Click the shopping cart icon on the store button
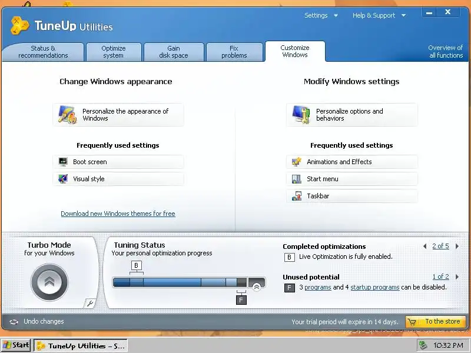Screen dimensions: 471x353 [413, 322]
